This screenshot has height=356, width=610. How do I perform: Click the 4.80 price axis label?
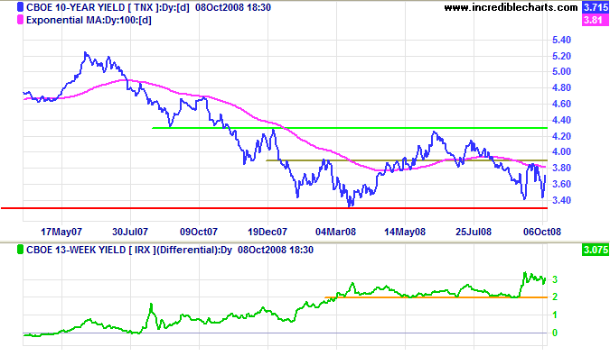tap(561, 88)
